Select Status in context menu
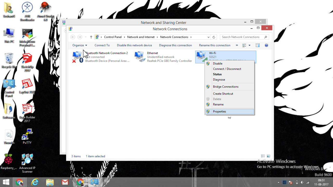 229,74
